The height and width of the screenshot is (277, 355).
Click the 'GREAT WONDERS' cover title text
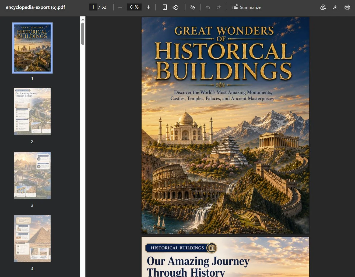click(224, 31)
